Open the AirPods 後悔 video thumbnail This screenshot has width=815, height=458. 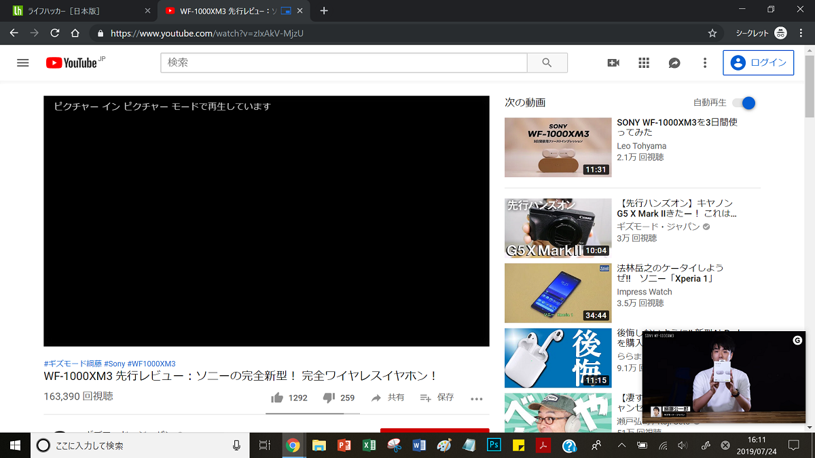pyautogui.click(x=558, y=358)
